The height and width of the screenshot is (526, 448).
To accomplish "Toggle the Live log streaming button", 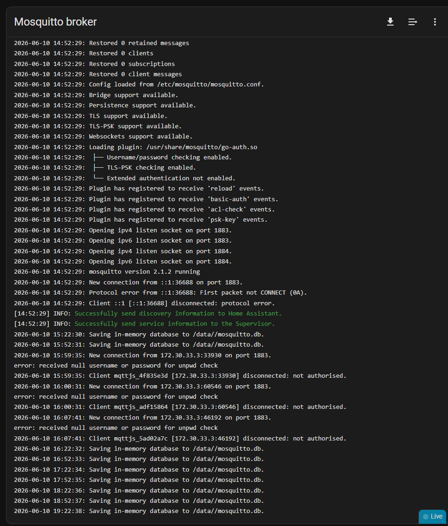I will (x=433, y=516).
